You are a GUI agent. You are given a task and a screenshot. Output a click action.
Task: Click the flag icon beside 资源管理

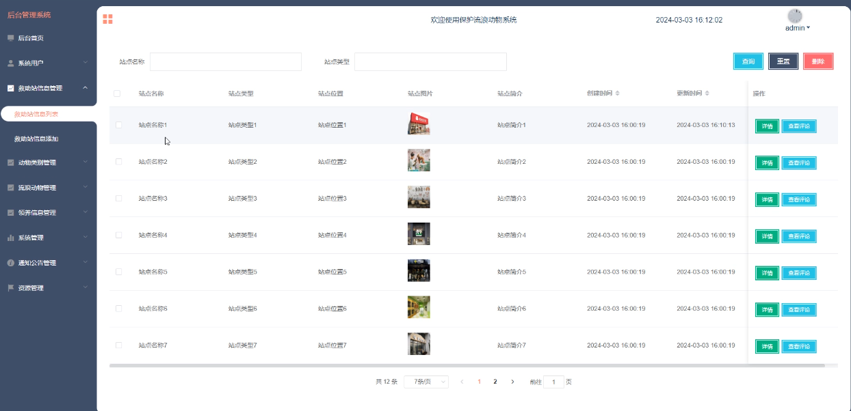point(10,288)
